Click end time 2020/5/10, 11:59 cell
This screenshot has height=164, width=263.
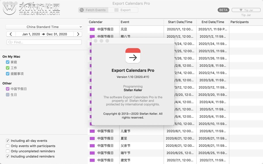[x=213, y=124]
